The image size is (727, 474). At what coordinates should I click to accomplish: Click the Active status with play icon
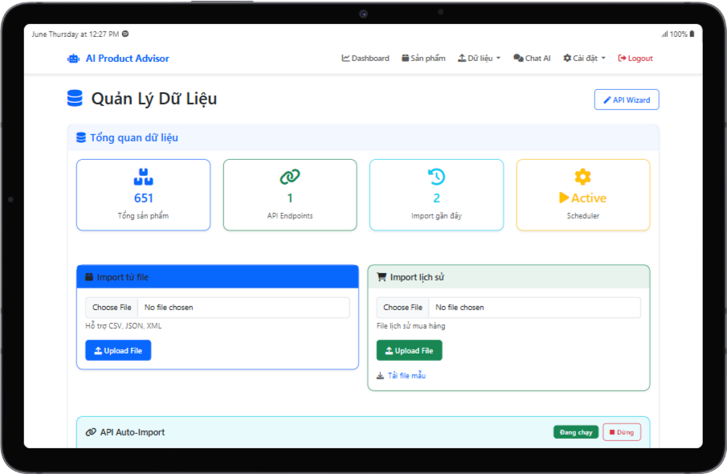[x=583, y=198]
